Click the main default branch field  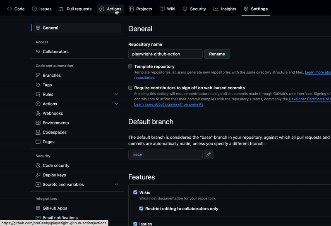tap(165, 155)
